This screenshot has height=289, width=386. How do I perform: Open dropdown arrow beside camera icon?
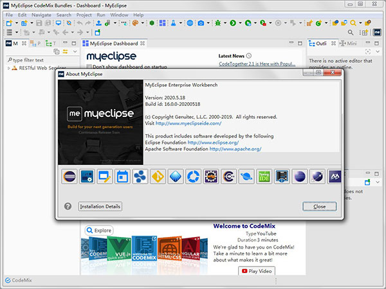[208, 23]
